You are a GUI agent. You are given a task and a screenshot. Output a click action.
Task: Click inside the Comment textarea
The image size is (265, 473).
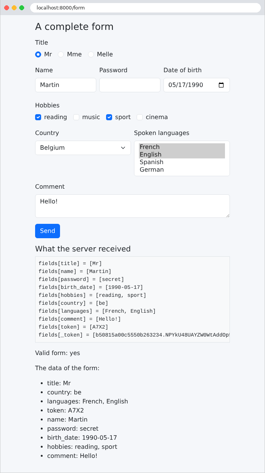coord(132,206)
